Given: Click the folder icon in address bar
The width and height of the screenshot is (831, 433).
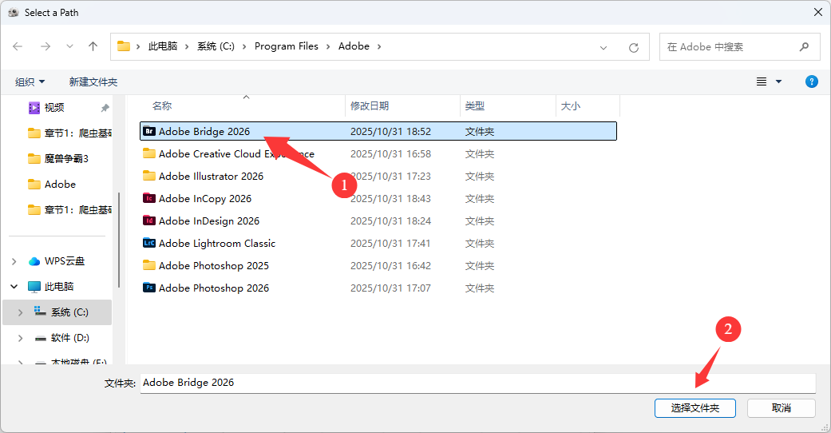Looking at the screenshot, I should click(x=124, y=46).
